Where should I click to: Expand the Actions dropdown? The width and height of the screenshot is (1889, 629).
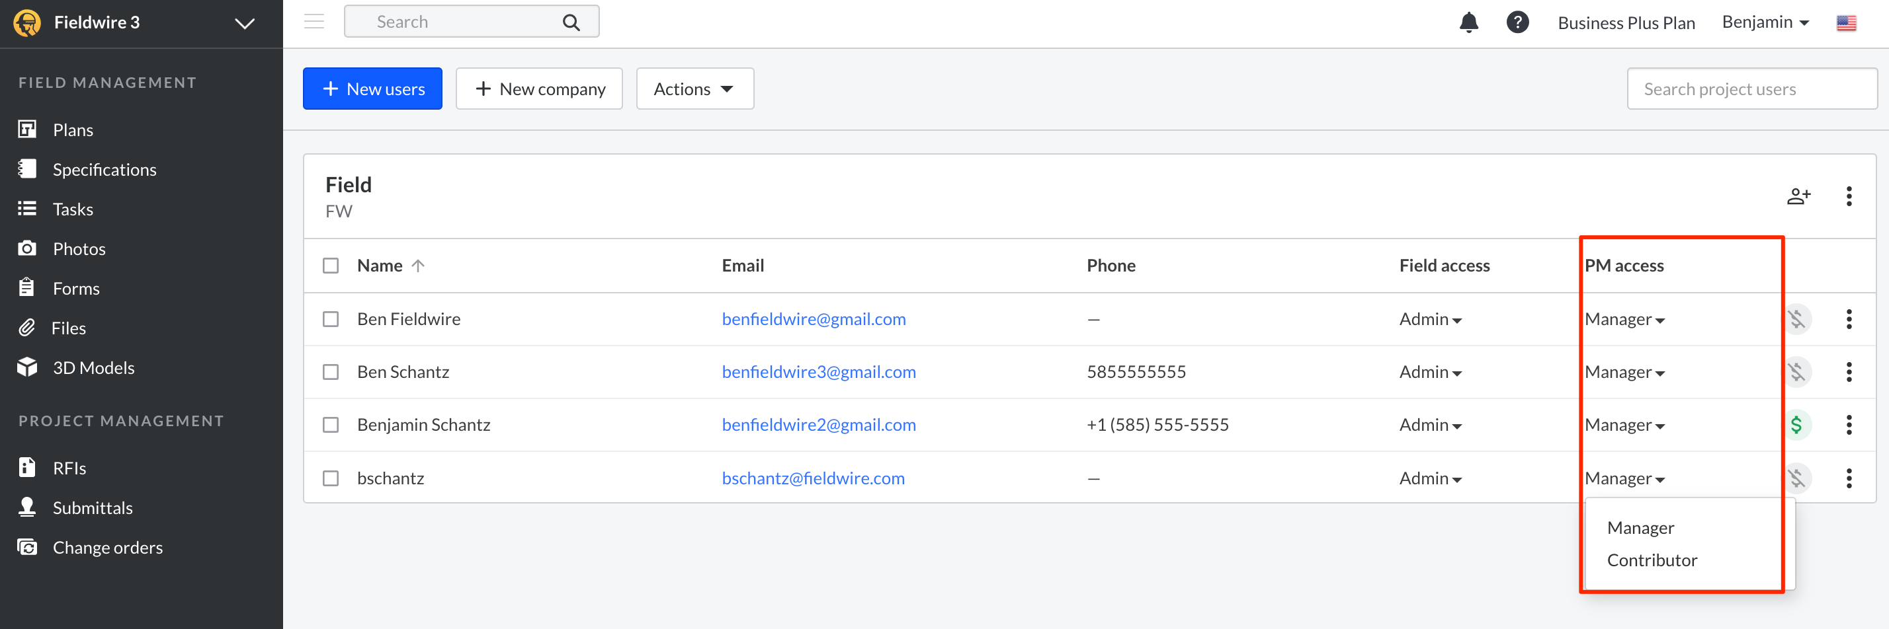coord(694,89)
